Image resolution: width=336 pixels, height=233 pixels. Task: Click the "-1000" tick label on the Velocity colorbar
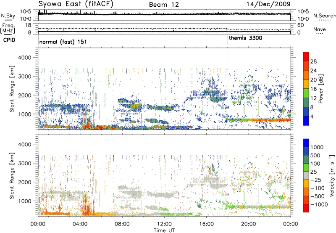click(x=319, y=204)
